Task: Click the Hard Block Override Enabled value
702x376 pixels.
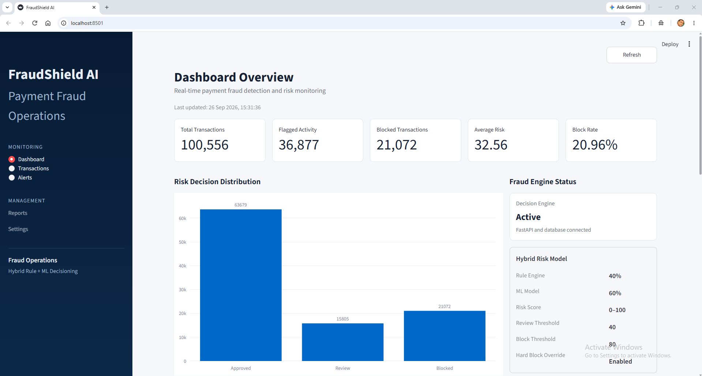Action: [x=620, y=361]
